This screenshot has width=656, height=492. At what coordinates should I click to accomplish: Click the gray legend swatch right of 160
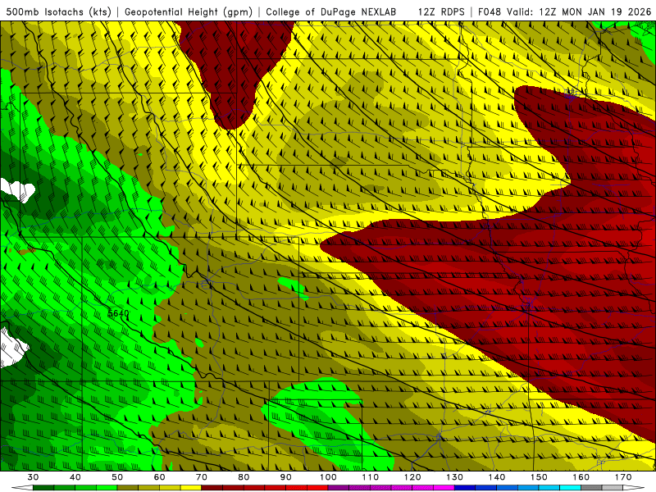point(591,488)
